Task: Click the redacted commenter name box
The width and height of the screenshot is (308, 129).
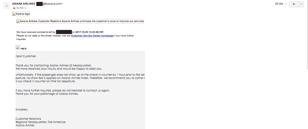Action: click(x=64, y=32)
